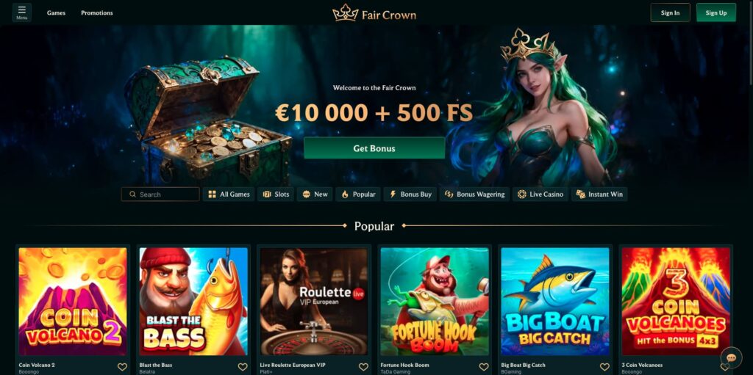The width and height of the screenshot is (753, 375).
Task: Add Fortune Hook Boom to favorites
Action: pos(484,367)
